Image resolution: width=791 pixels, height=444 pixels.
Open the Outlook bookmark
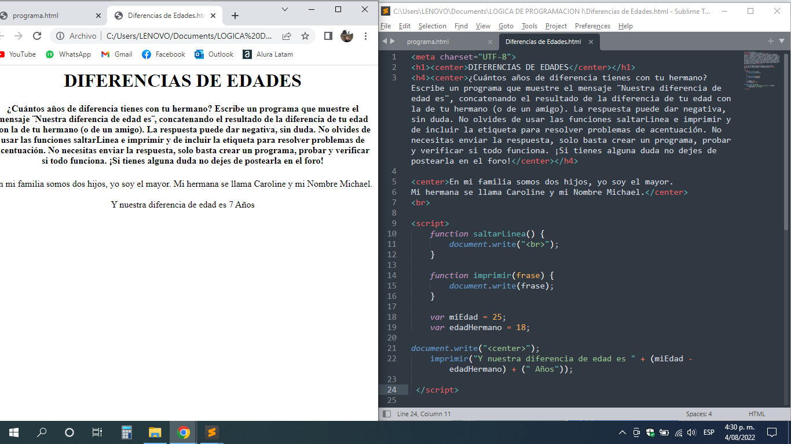coord(214,54)
